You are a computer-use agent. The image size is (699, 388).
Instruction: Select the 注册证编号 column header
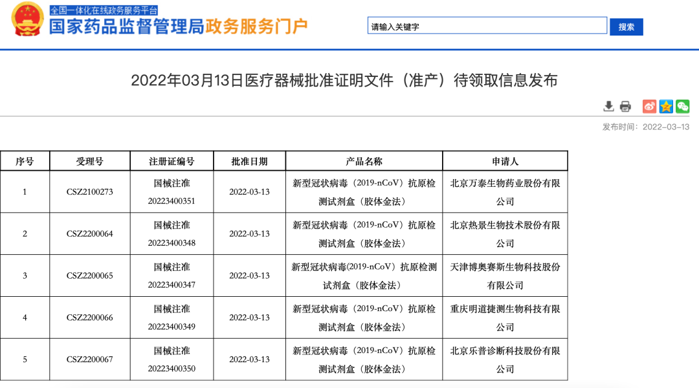[172, 161]
